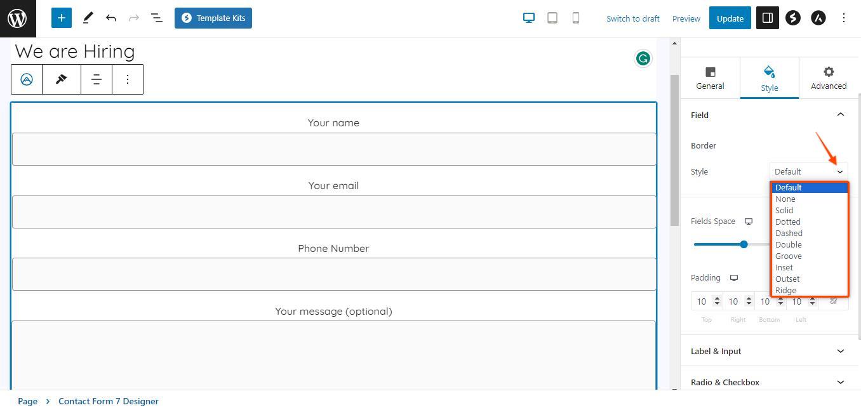Click the undo arrow icon
The height and width of the screenshot is (410, 861).
[111, 18]
